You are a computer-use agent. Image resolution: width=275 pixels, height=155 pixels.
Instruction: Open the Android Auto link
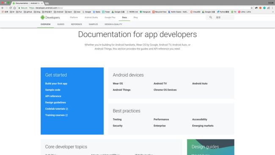pos(200,83)
